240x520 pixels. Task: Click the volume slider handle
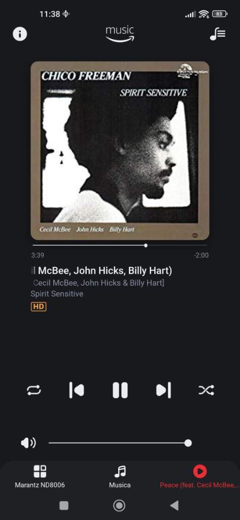188,443
